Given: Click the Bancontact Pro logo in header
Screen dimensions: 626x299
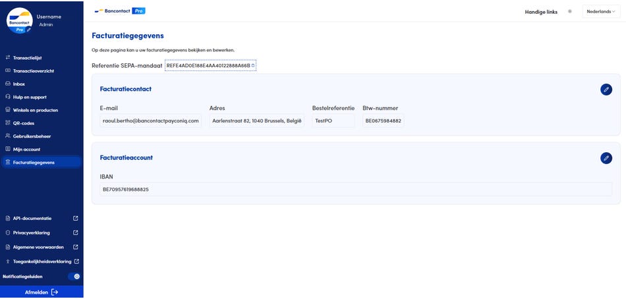Looking at the screenshot, I should (x=120, y=11).
